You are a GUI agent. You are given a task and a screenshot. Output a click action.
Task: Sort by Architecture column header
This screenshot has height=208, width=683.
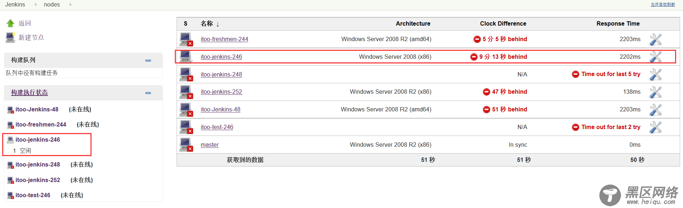tap(413, 23)
